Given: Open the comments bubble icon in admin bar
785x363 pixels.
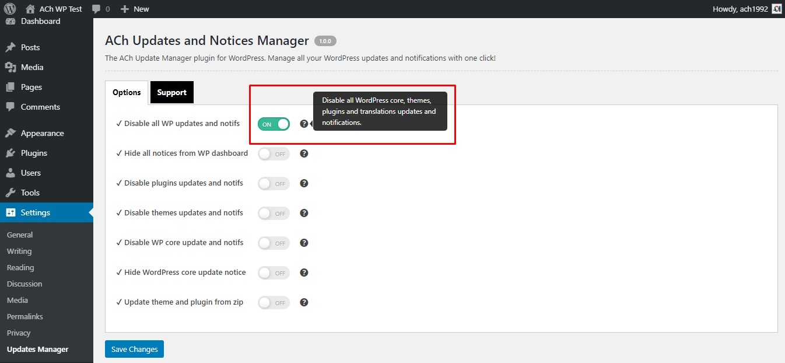Looking at the screenshot, I should [97, 9].
